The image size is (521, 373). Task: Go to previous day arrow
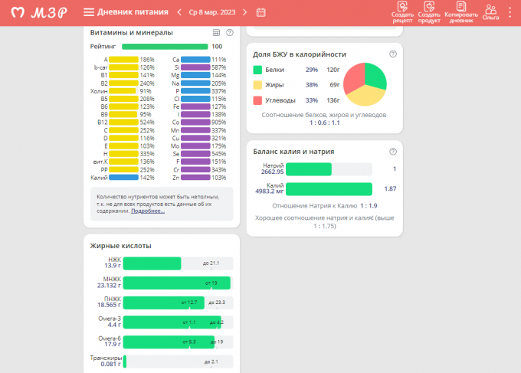[x=179, y=12]
